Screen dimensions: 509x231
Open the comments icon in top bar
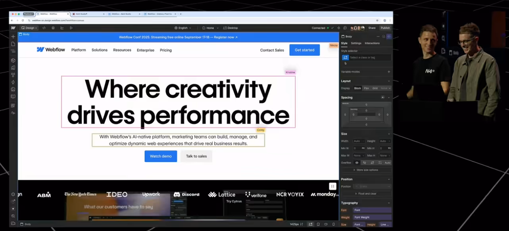[x=345, y=28]
